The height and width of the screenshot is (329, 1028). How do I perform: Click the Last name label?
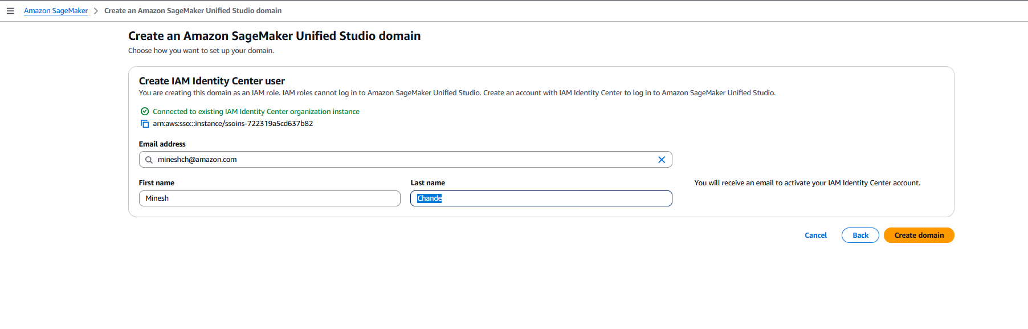point(427,183)
